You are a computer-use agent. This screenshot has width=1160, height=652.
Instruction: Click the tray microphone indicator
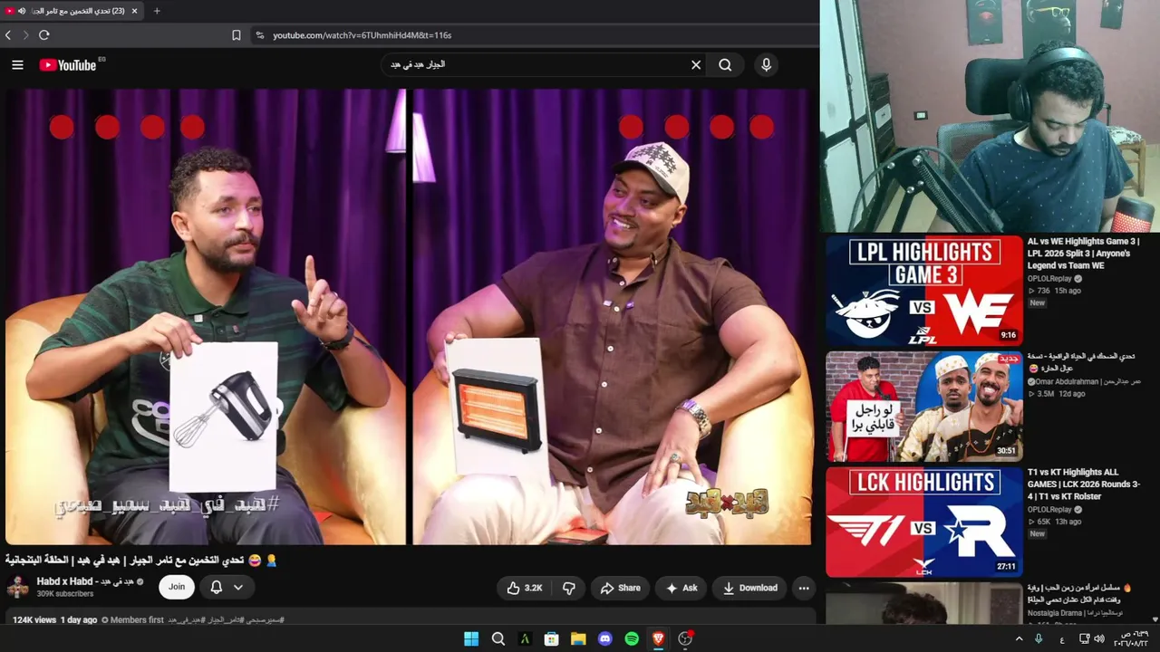pyautogui.click(x=1039, y=638)
